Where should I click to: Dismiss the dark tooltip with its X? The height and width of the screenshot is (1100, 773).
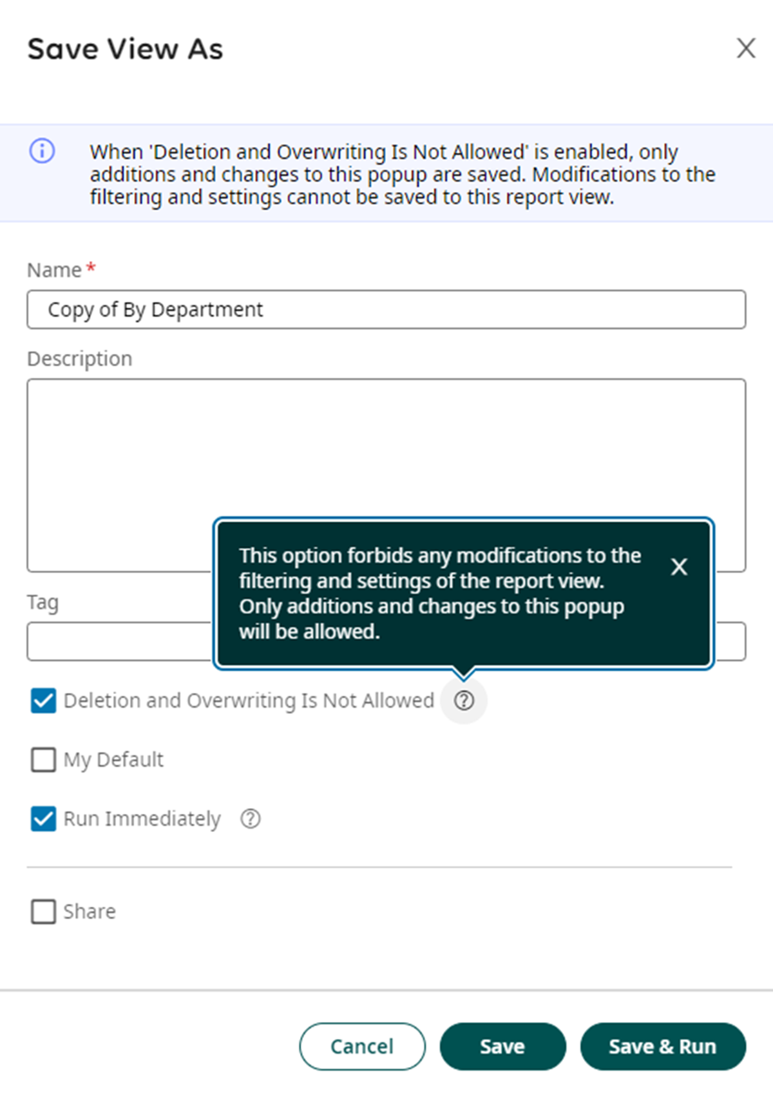tap(679, 567)
